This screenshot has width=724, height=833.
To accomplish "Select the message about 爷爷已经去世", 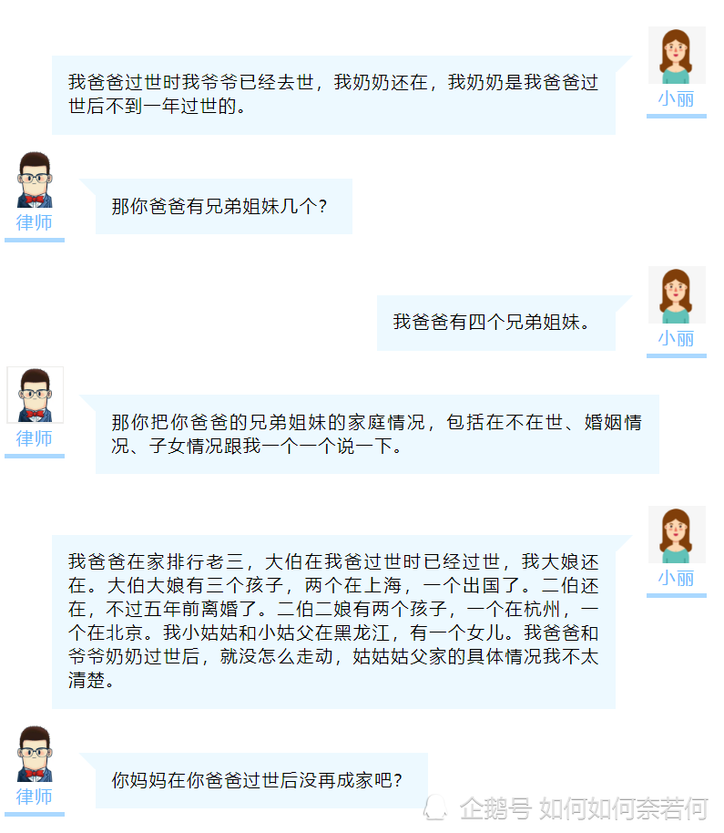I will tap(333, 95).
